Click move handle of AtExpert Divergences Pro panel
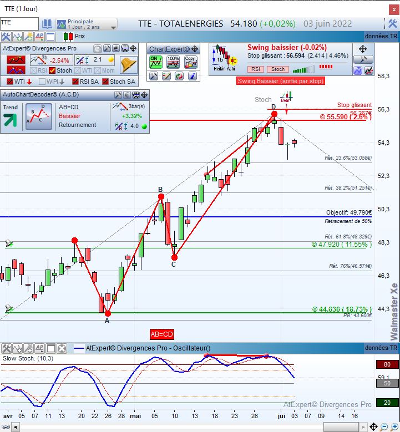 click(133, 49)
